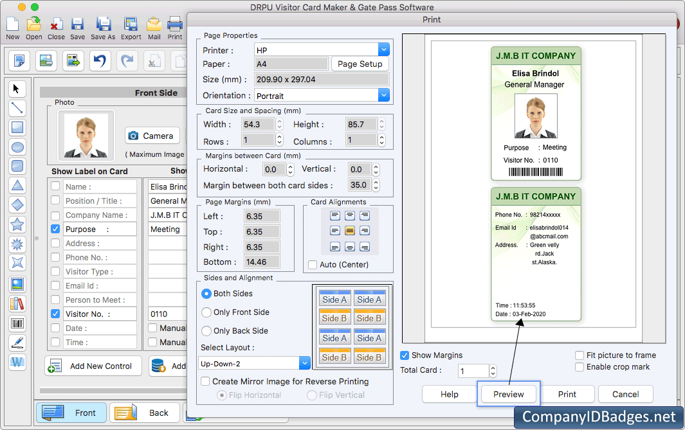Choose bottom-right card alignment icon
Image resolution: width=685 pixels, height=430 pixels.
pyautogui.click(x=365, y=247)
